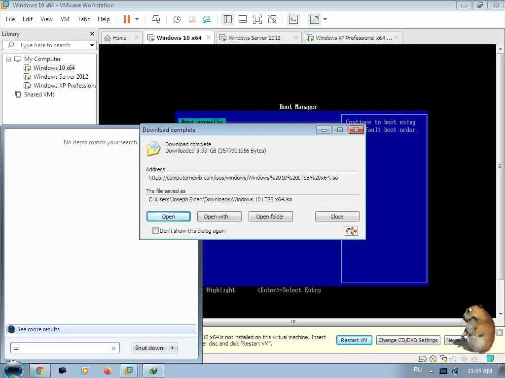Open the Library search dropdown arrow
Viewport: 505px width, 378px height.
(x=92, y=45)
